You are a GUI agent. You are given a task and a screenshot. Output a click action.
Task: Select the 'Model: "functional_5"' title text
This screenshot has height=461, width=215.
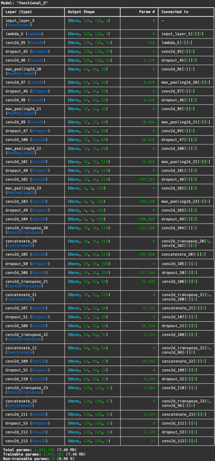pos(24,3)
